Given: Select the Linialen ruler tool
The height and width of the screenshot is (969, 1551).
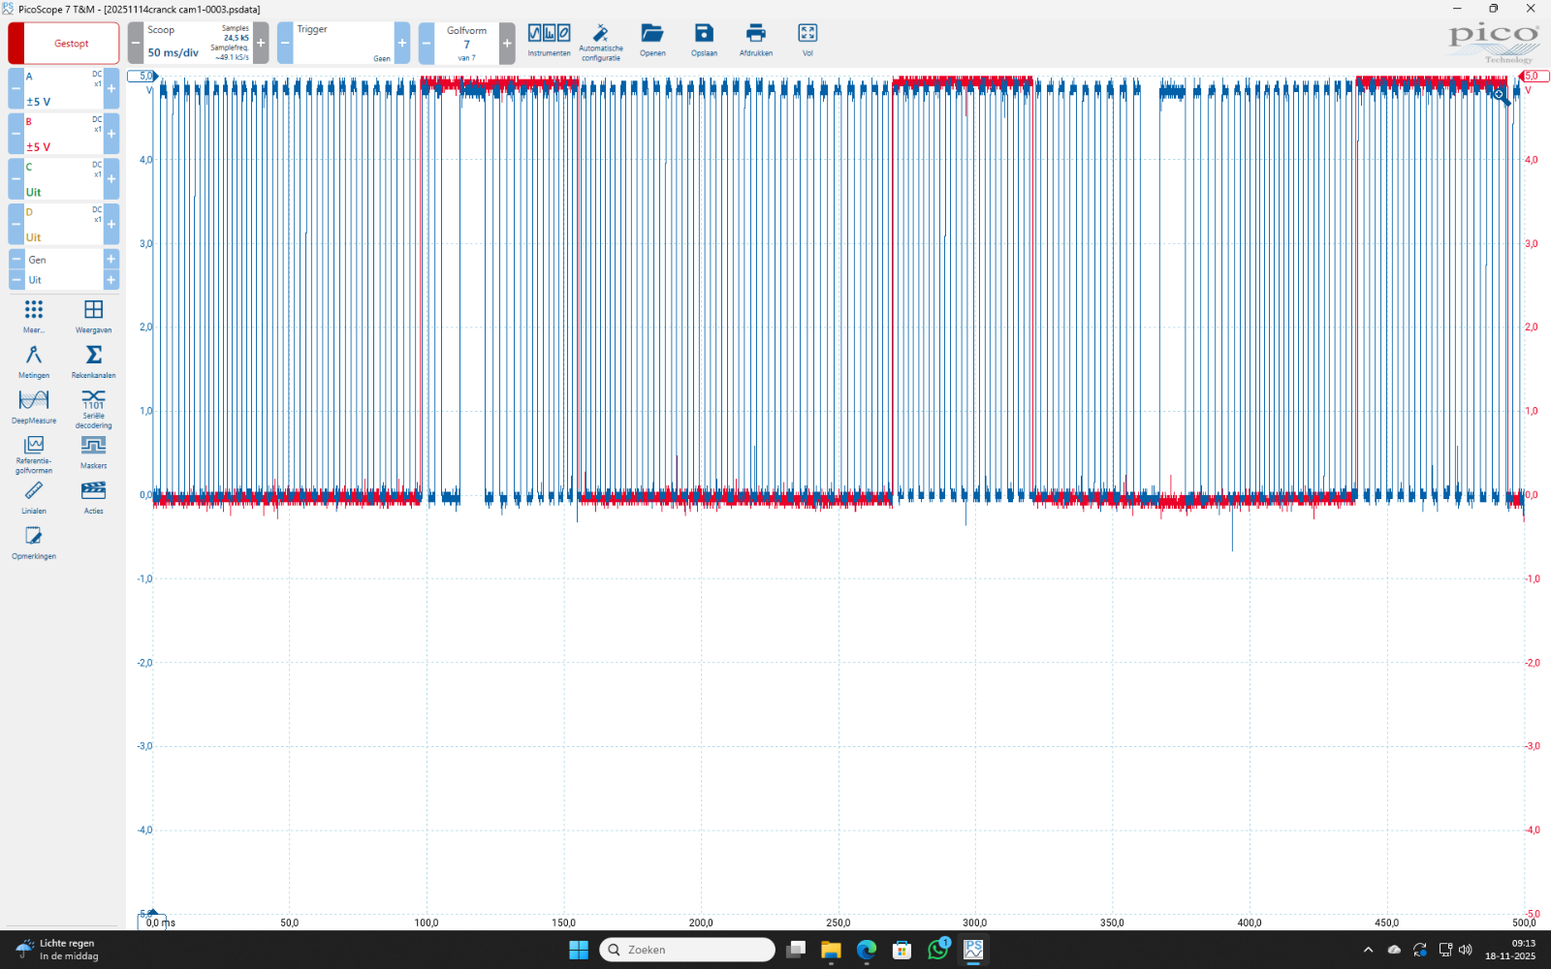Looking at the screenshot, I should (x=34, y=498).
